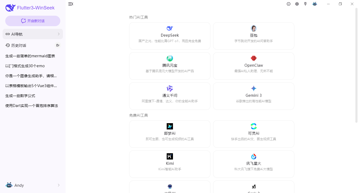This screenshot has width=358, height=193.
Task: Clear history using the trash icon
Action: [x=58, y=45]
